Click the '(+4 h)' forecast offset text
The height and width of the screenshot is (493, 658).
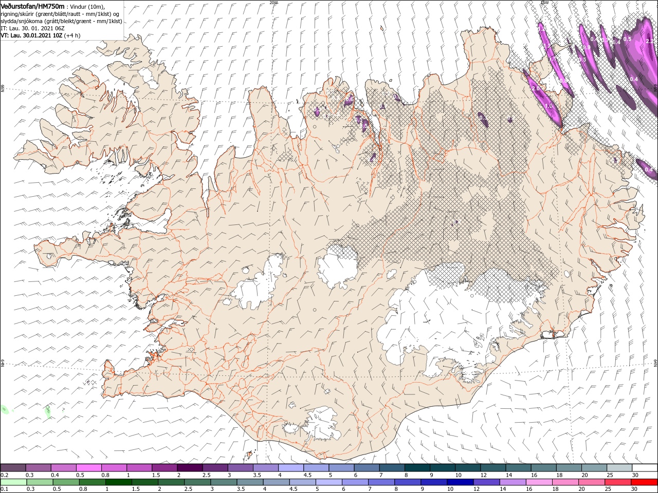72,35
